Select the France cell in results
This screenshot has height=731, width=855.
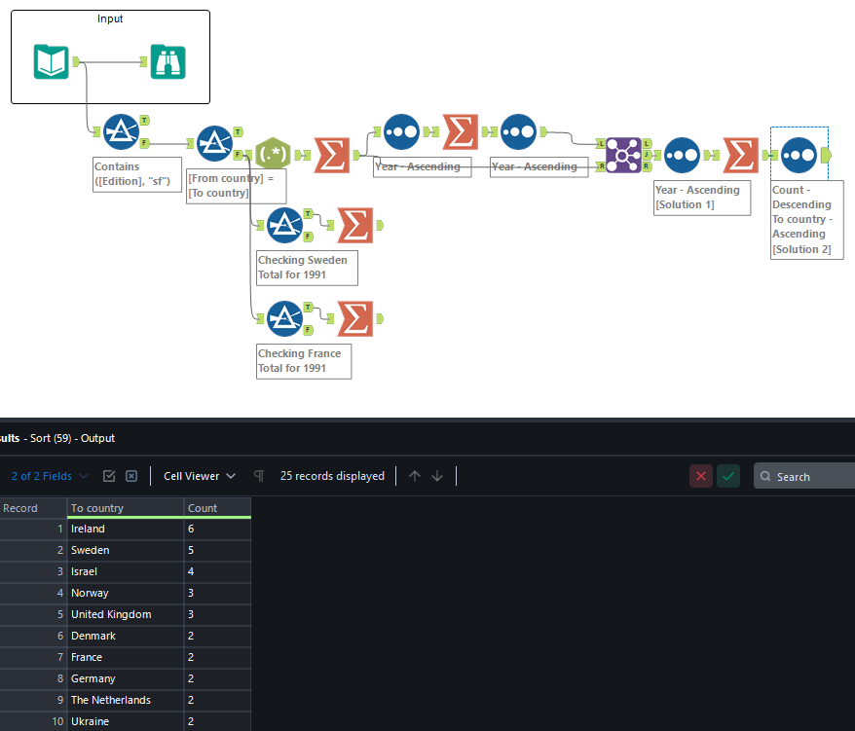126,657
